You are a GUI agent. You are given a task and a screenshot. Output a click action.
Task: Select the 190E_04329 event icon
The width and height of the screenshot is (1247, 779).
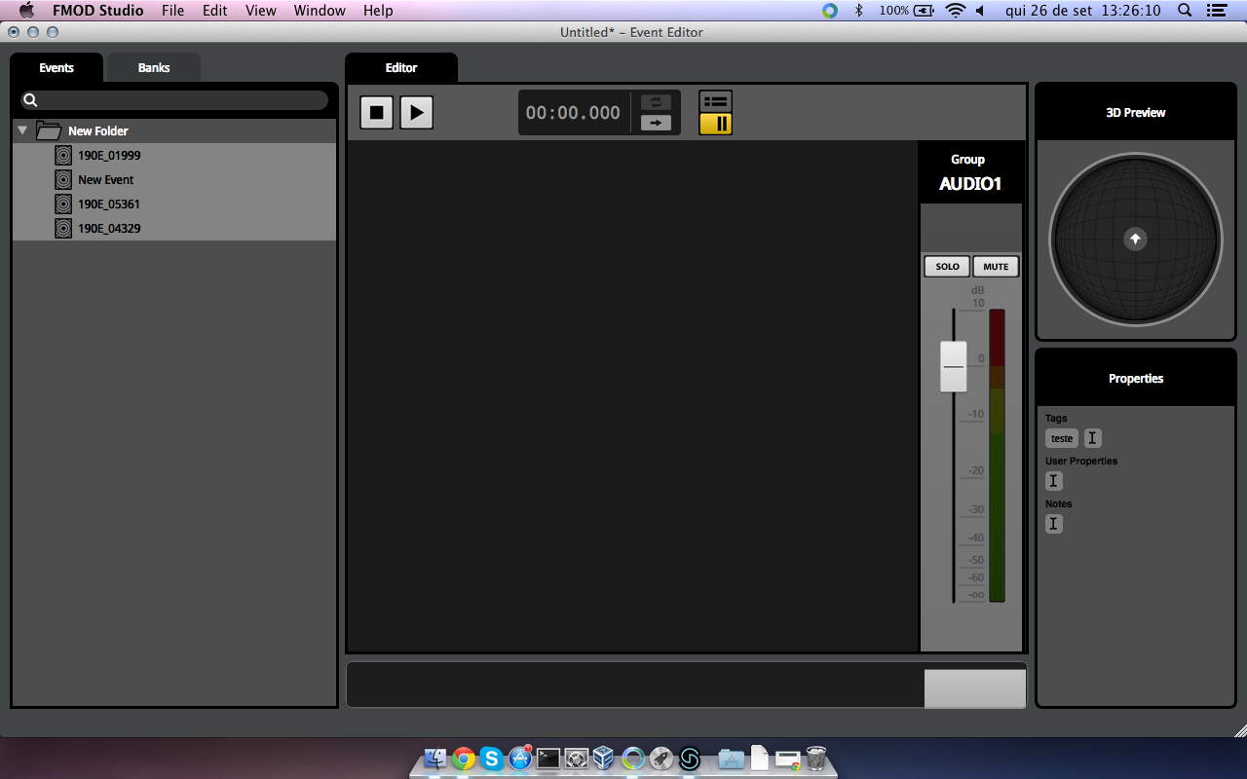(x=63, y=229)
